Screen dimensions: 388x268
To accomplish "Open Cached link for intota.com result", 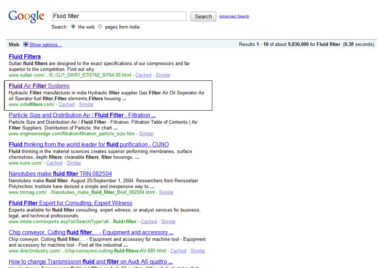I will [149, 222].
